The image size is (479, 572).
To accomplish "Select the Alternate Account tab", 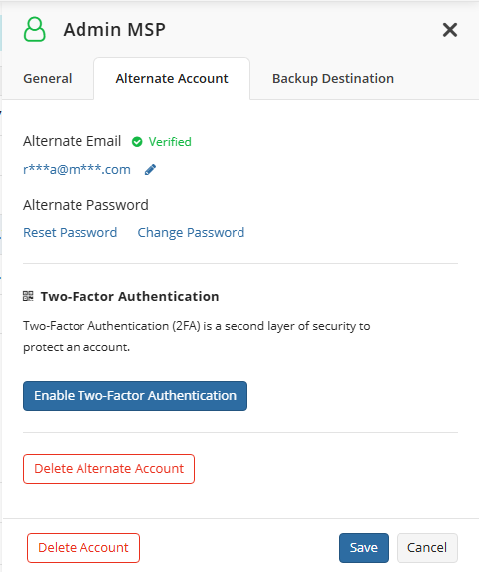I will tap(172, 78).
